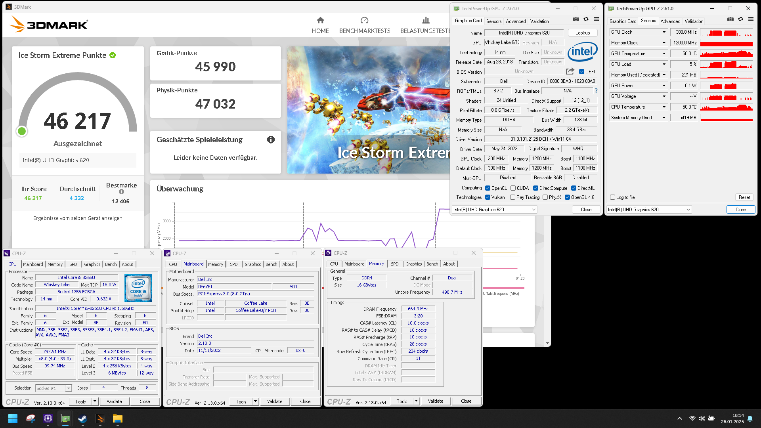Expand the GPU Power sensor dropdown
The width and height of the screenshot is (761, 428).
click(664, 86)
